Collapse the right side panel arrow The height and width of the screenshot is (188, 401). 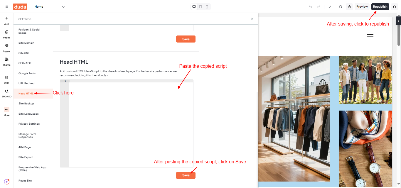click(398, 21)
